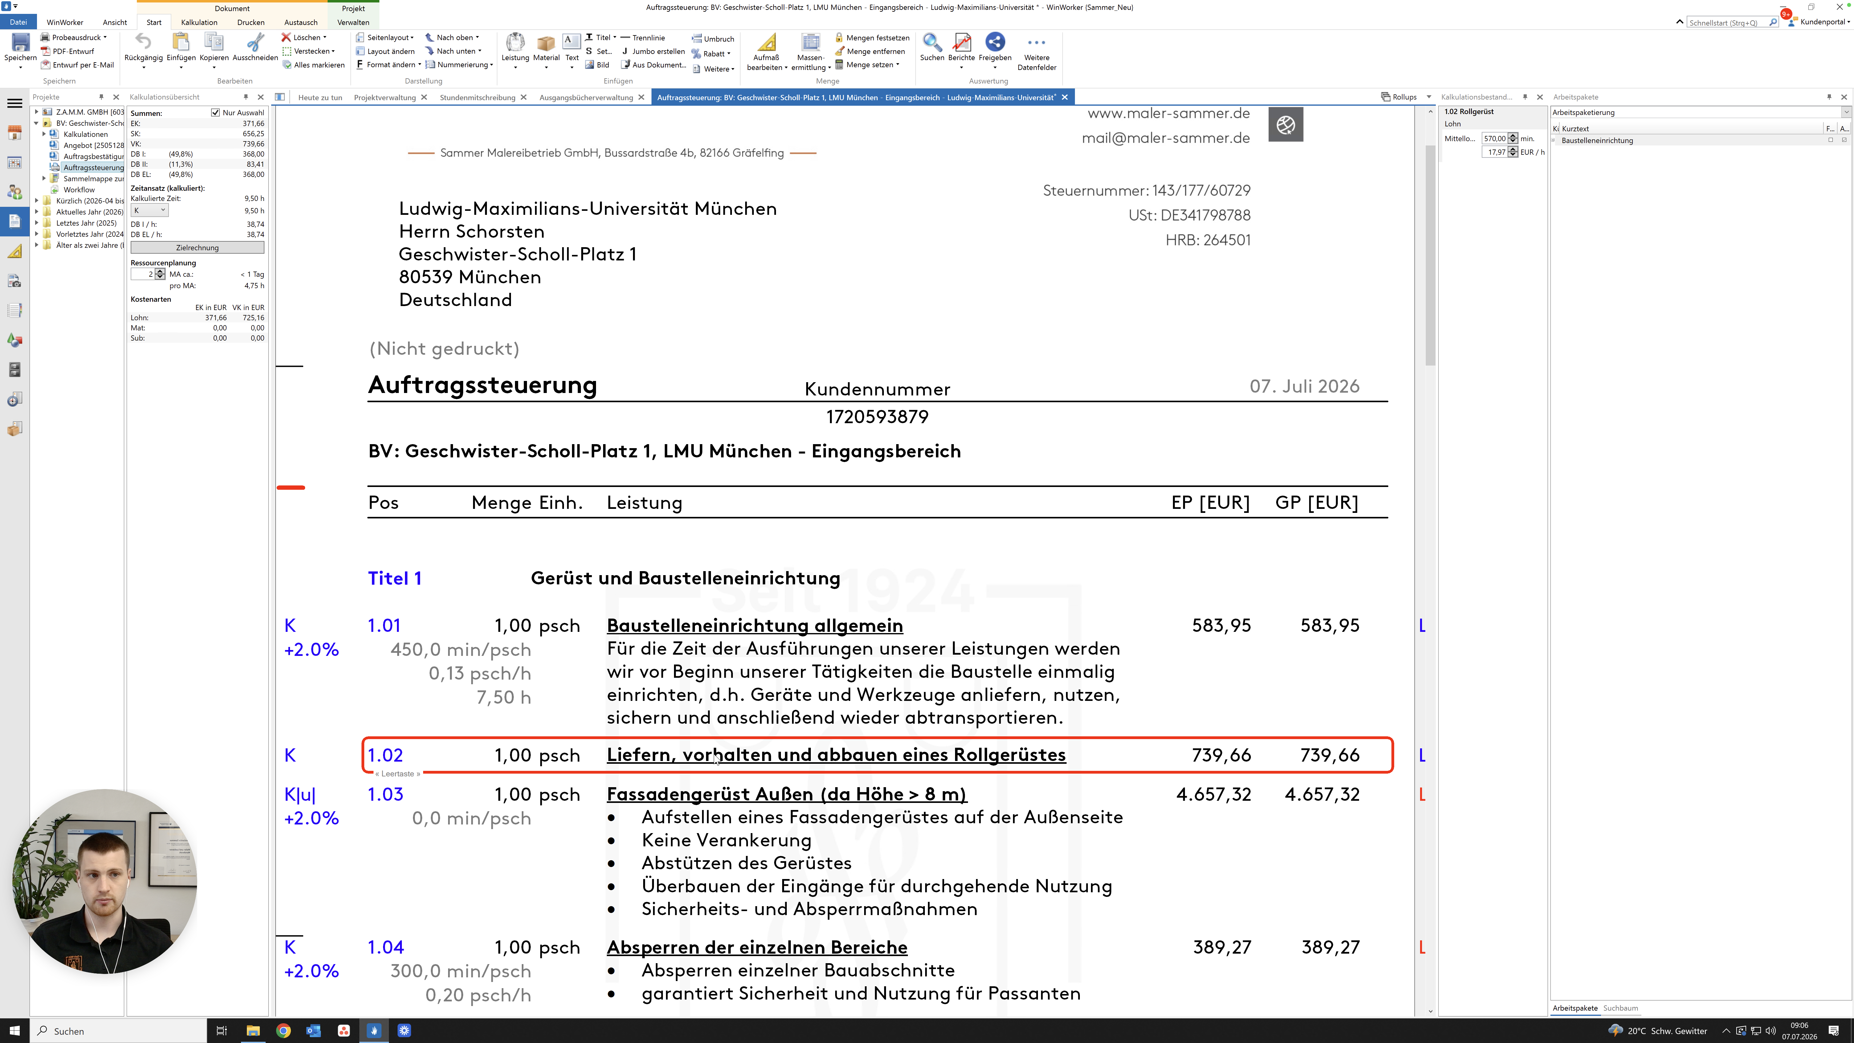Open the Stundenmitschreibung document tab
The image size is (1854, 1043).
click(x=477, y=97)
